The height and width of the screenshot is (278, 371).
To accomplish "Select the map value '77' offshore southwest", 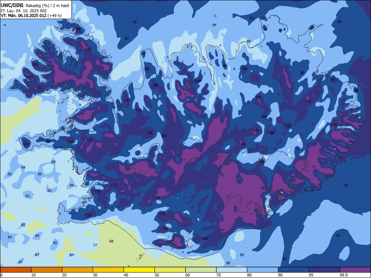I will (x=95, y=245).
